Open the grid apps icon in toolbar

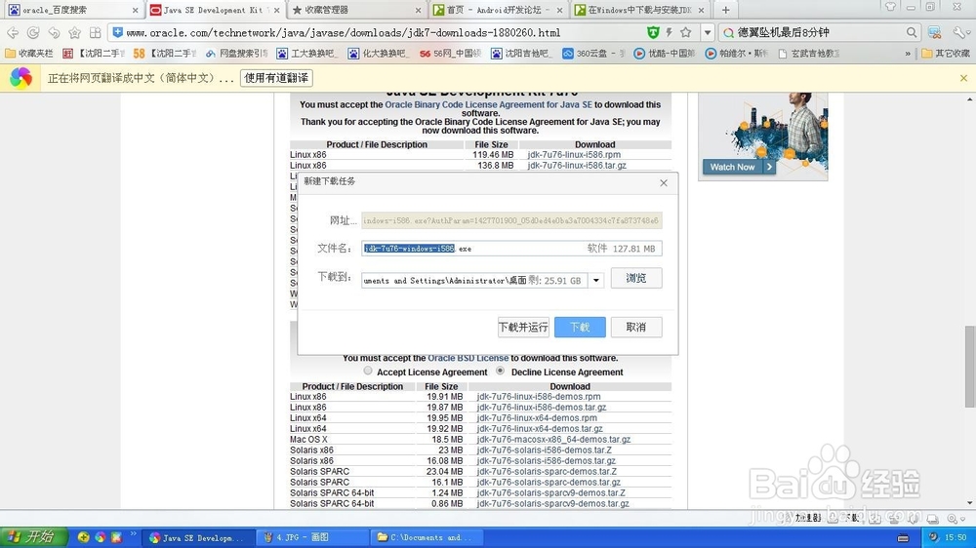point(96,32)
